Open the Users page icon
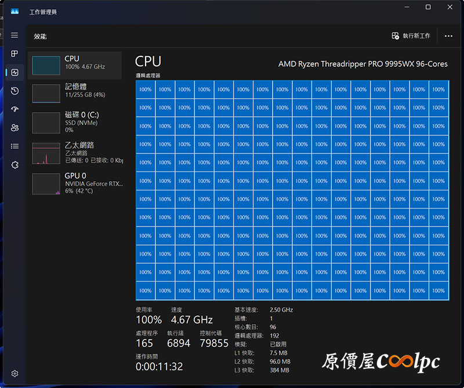The width and height of the screenshot is (464, 388). tap(14, 128)
